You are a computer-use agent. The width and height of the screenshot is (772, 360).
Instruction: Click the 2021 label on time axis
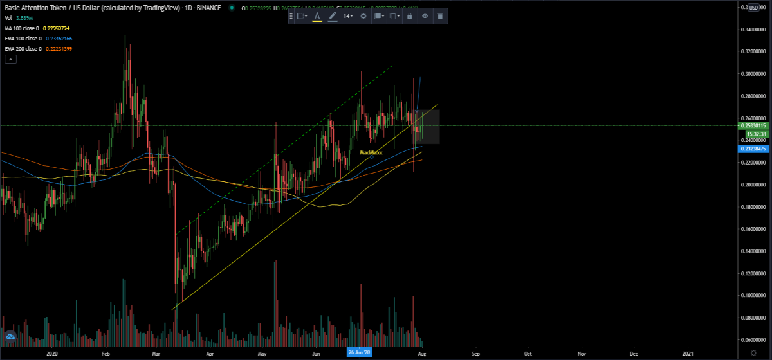click(688, 353)
